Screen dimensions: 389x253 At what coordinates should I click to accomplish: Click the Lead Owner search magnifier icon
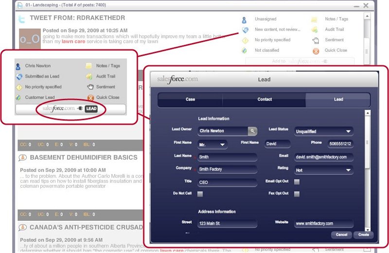[x=252, y=131]
